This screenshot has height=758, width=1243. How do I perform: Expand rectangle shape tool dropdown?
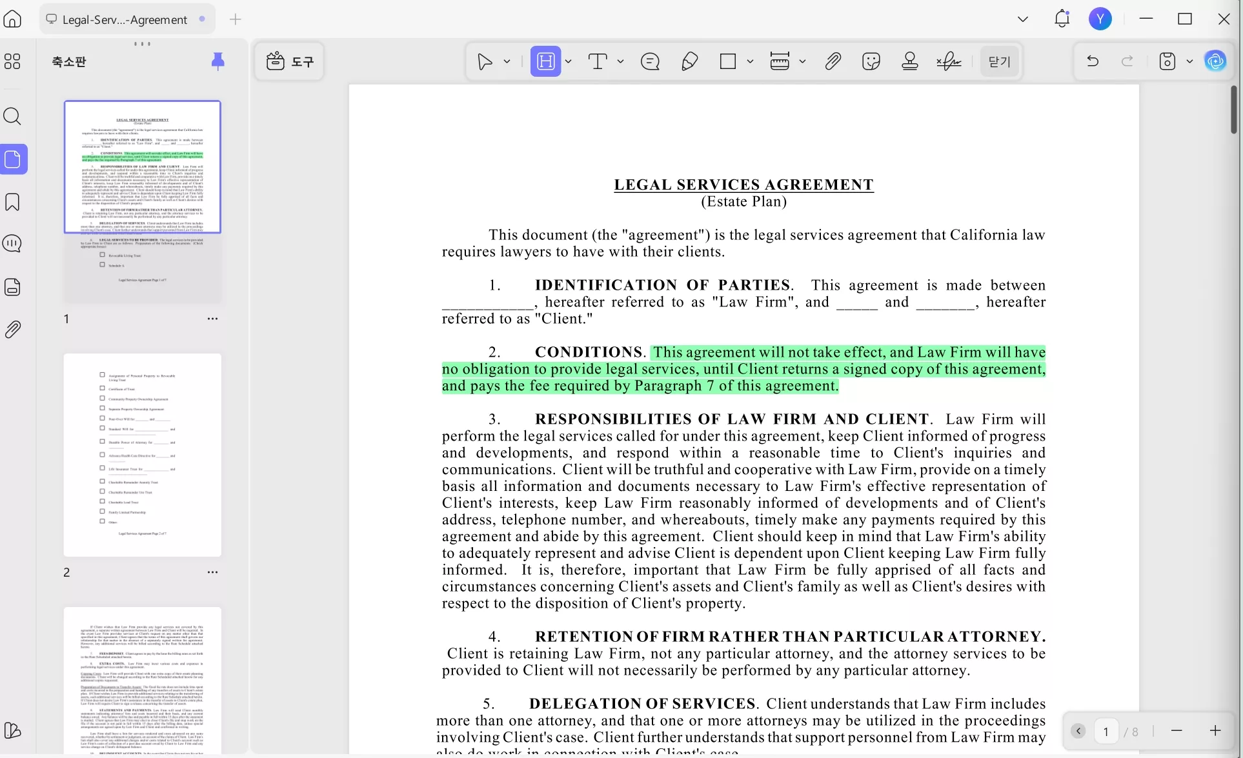750,61
